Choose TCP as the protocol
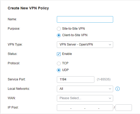 [x=59, y=63]
